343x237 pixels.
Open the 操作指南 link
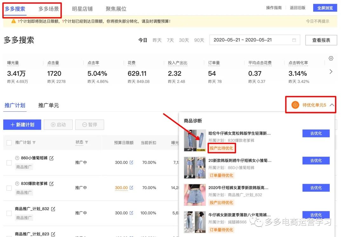click(x=274, y=8)
